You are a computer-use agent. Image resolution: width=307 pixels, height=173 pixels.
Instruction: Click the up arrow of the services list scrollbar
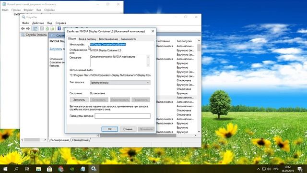pos(199,40)
